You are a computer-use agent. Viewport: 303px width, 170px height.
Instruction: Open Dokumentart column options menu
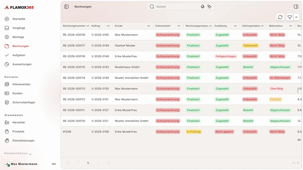coord(179,26)
